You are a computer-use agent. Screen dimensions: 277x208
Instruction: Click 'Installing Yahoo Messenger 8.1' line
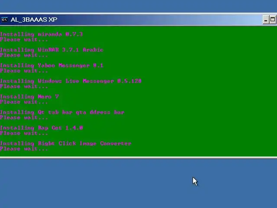coord(52,65)
